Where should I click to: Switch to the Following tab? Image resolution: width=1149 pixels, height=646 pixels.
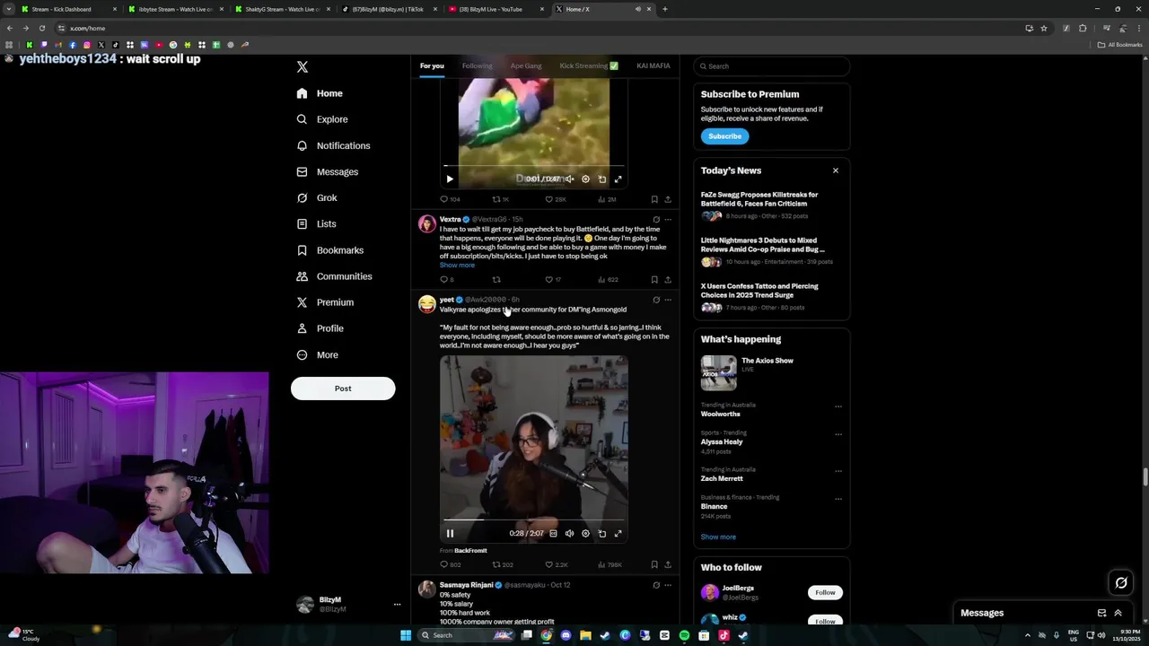click(x=477, y=65)
